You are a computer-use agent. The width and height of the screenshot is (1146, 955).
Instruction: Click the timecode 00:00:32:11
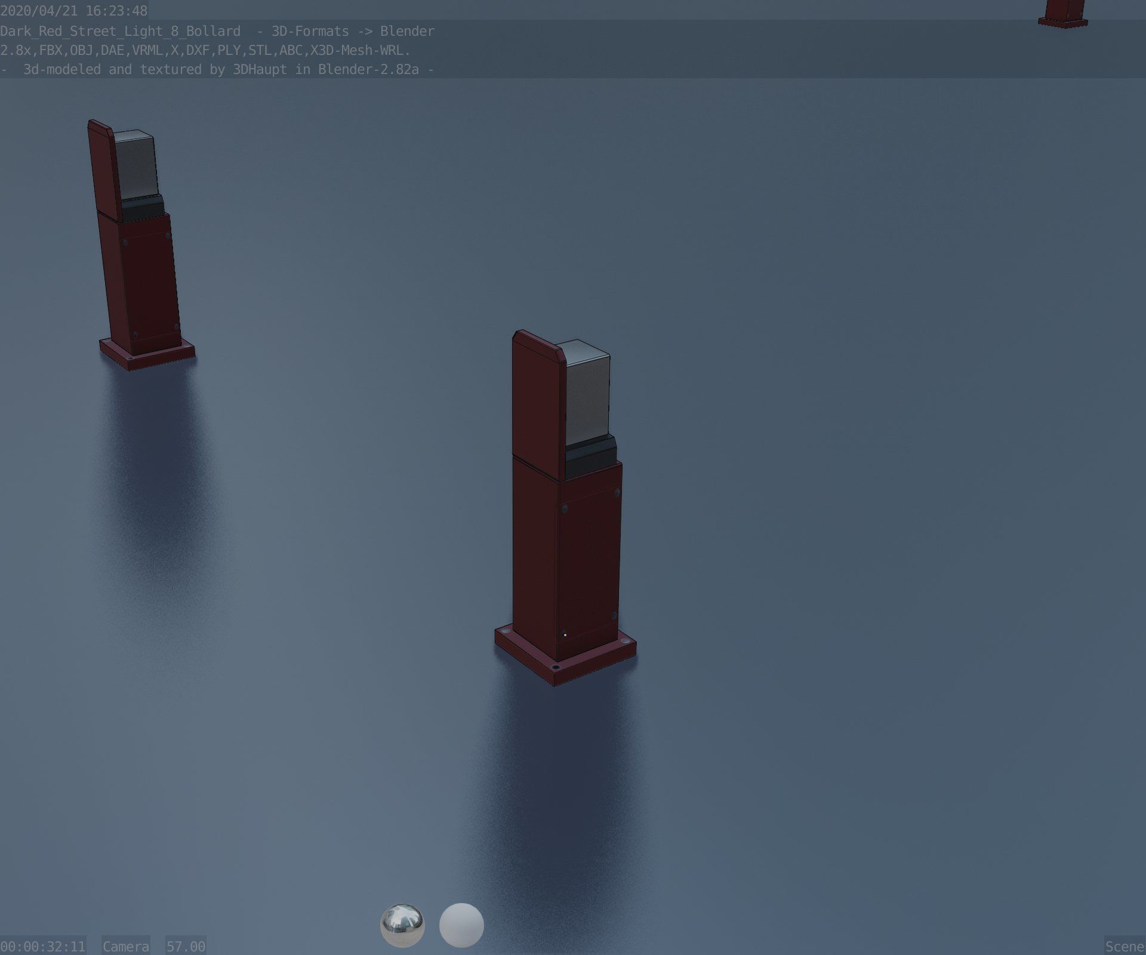click(x=43, y=946)
